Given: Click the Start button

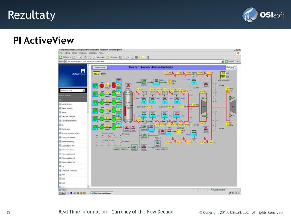Looking at the screenshot, I should tap(62, 193).
